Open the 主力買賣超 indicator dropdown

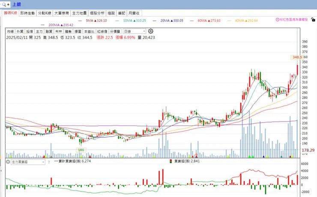[28, 162]
